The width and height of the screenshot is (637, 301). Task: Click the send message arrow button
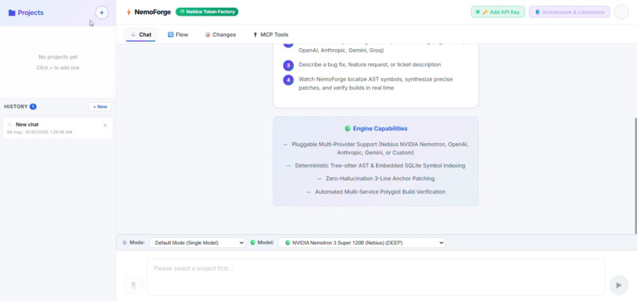coord(619,285)
